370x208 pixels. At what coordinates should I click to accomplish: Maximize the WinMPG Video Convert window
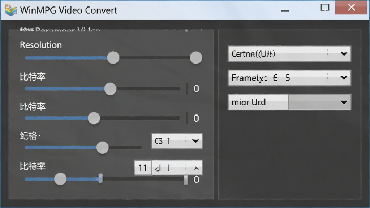pos(325,8)
